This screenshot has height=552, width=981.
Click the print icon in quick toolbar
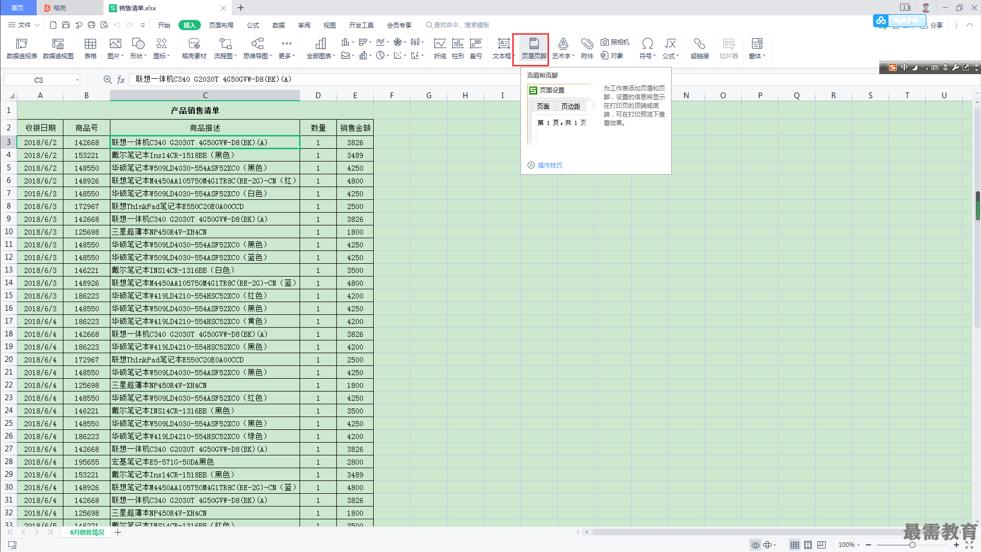point(92,25)
